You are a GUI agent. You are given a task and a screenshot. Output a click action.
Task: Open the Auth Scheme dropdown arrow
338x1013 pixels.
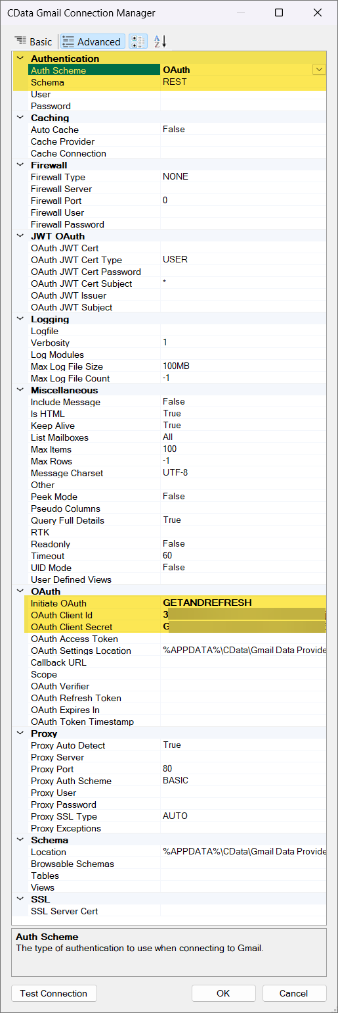319,70
